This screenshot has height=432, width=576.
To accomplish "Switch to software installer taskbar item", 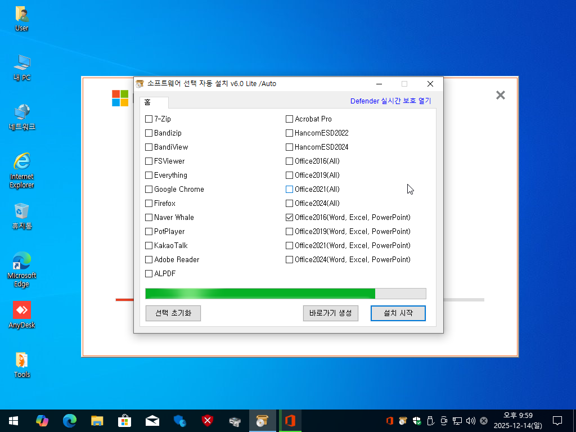I will pos(262,421).
